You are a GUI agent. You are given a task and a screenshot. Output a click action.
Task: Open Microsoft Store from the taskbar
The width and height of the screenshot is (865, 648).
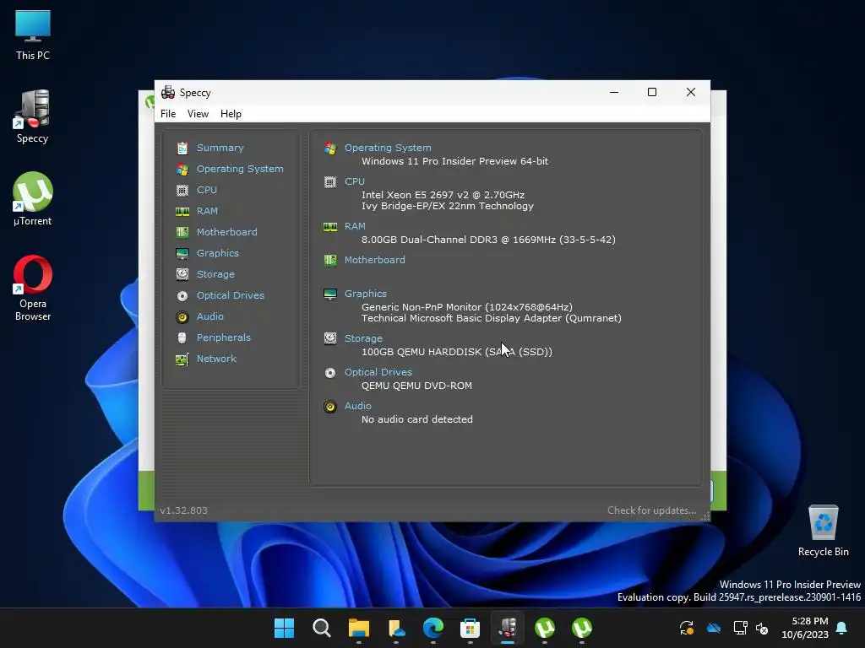470,628
